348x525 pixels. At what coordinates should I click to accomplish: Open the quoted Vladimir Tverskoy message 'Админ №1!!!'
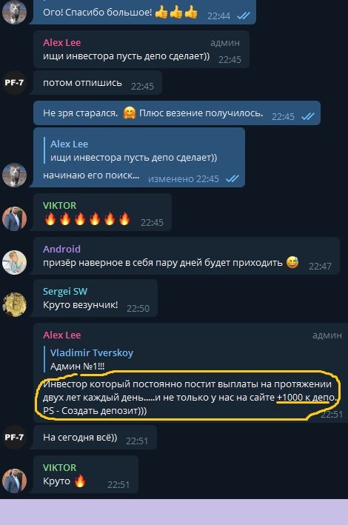pyautogui.click(x=92, y=359)
